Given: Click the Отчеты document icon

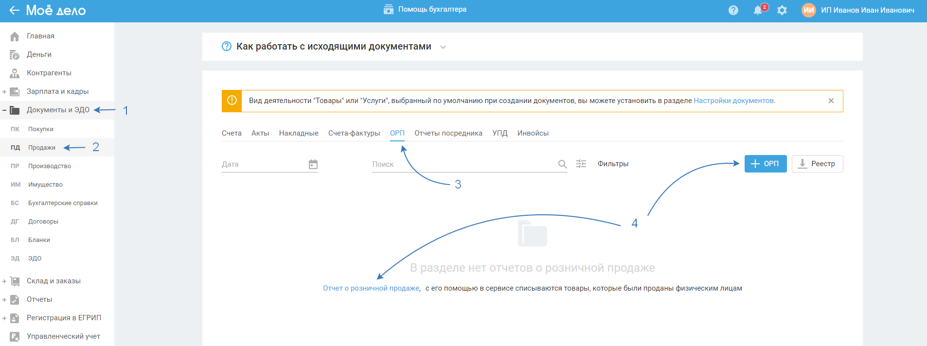Looking at the screenshot, I should click(15, 299).
